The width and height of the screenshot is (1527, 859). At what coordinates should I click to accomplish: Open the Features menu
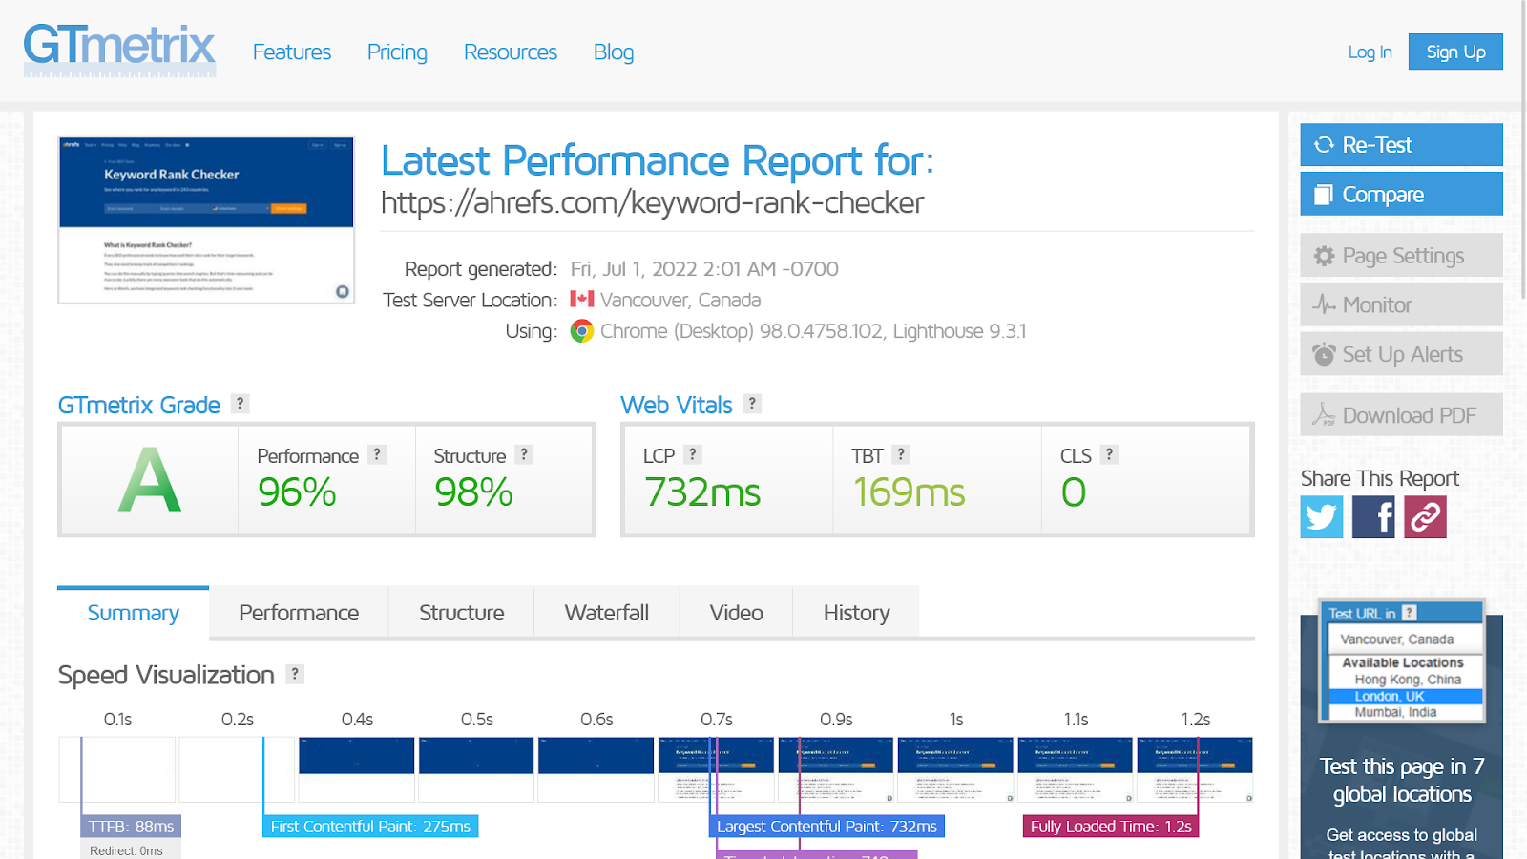point(292,52)
